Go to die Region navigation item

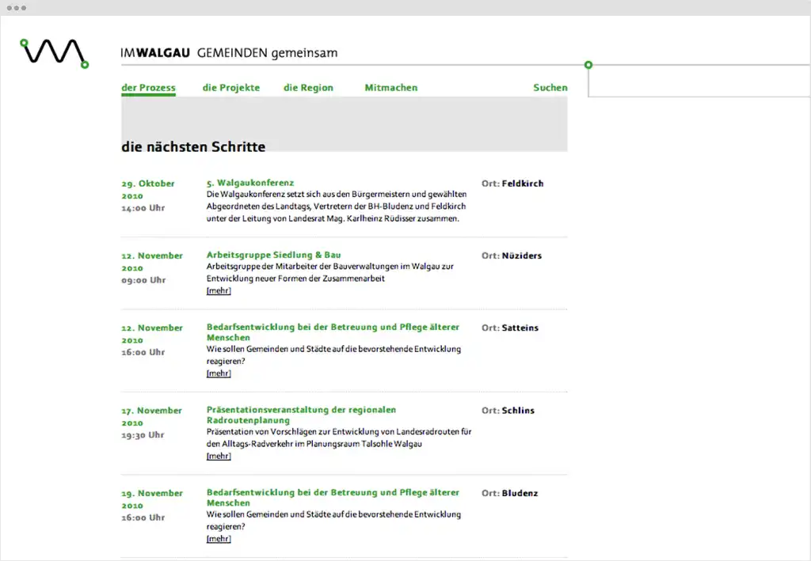pos(308,88)
